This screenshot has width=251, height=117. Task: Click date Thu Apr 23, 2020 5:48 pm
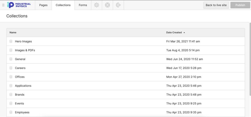[x=184, y=94]
